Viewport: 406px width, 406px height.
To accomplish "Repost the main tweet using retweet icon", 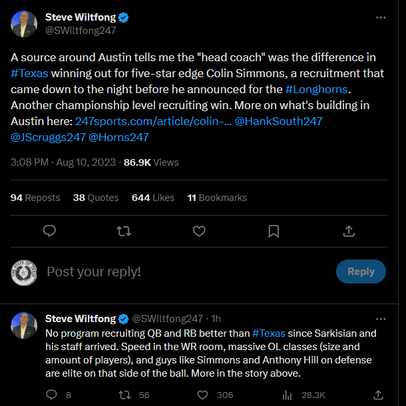I will click(124, 231).
